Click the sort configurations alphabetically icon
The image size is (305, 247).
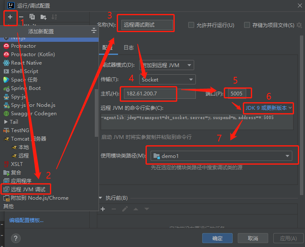(x=54, y=17)
